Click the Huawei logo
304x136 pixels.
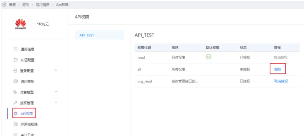click(20, 24)
